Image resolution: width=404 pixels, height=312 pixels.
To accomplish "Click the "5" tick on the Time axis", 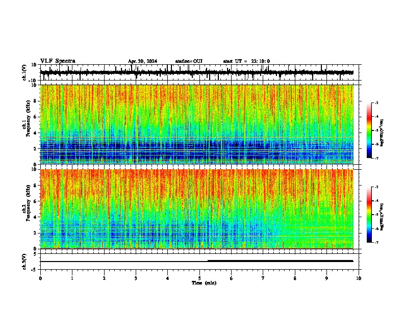I will coord(199,278).
